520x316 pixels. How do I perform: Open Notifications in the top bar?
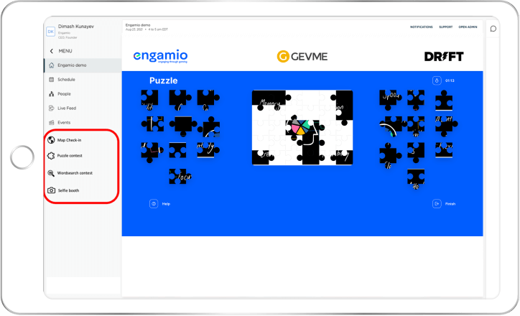[x=421, y=27]
